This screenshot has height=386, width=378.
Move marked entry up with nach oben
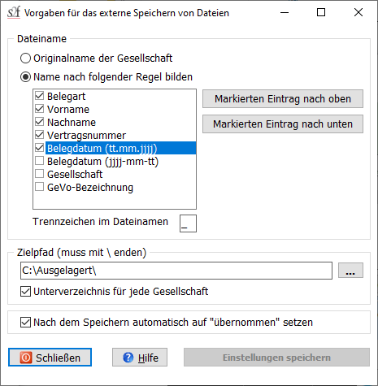click(x=283, y=99)
